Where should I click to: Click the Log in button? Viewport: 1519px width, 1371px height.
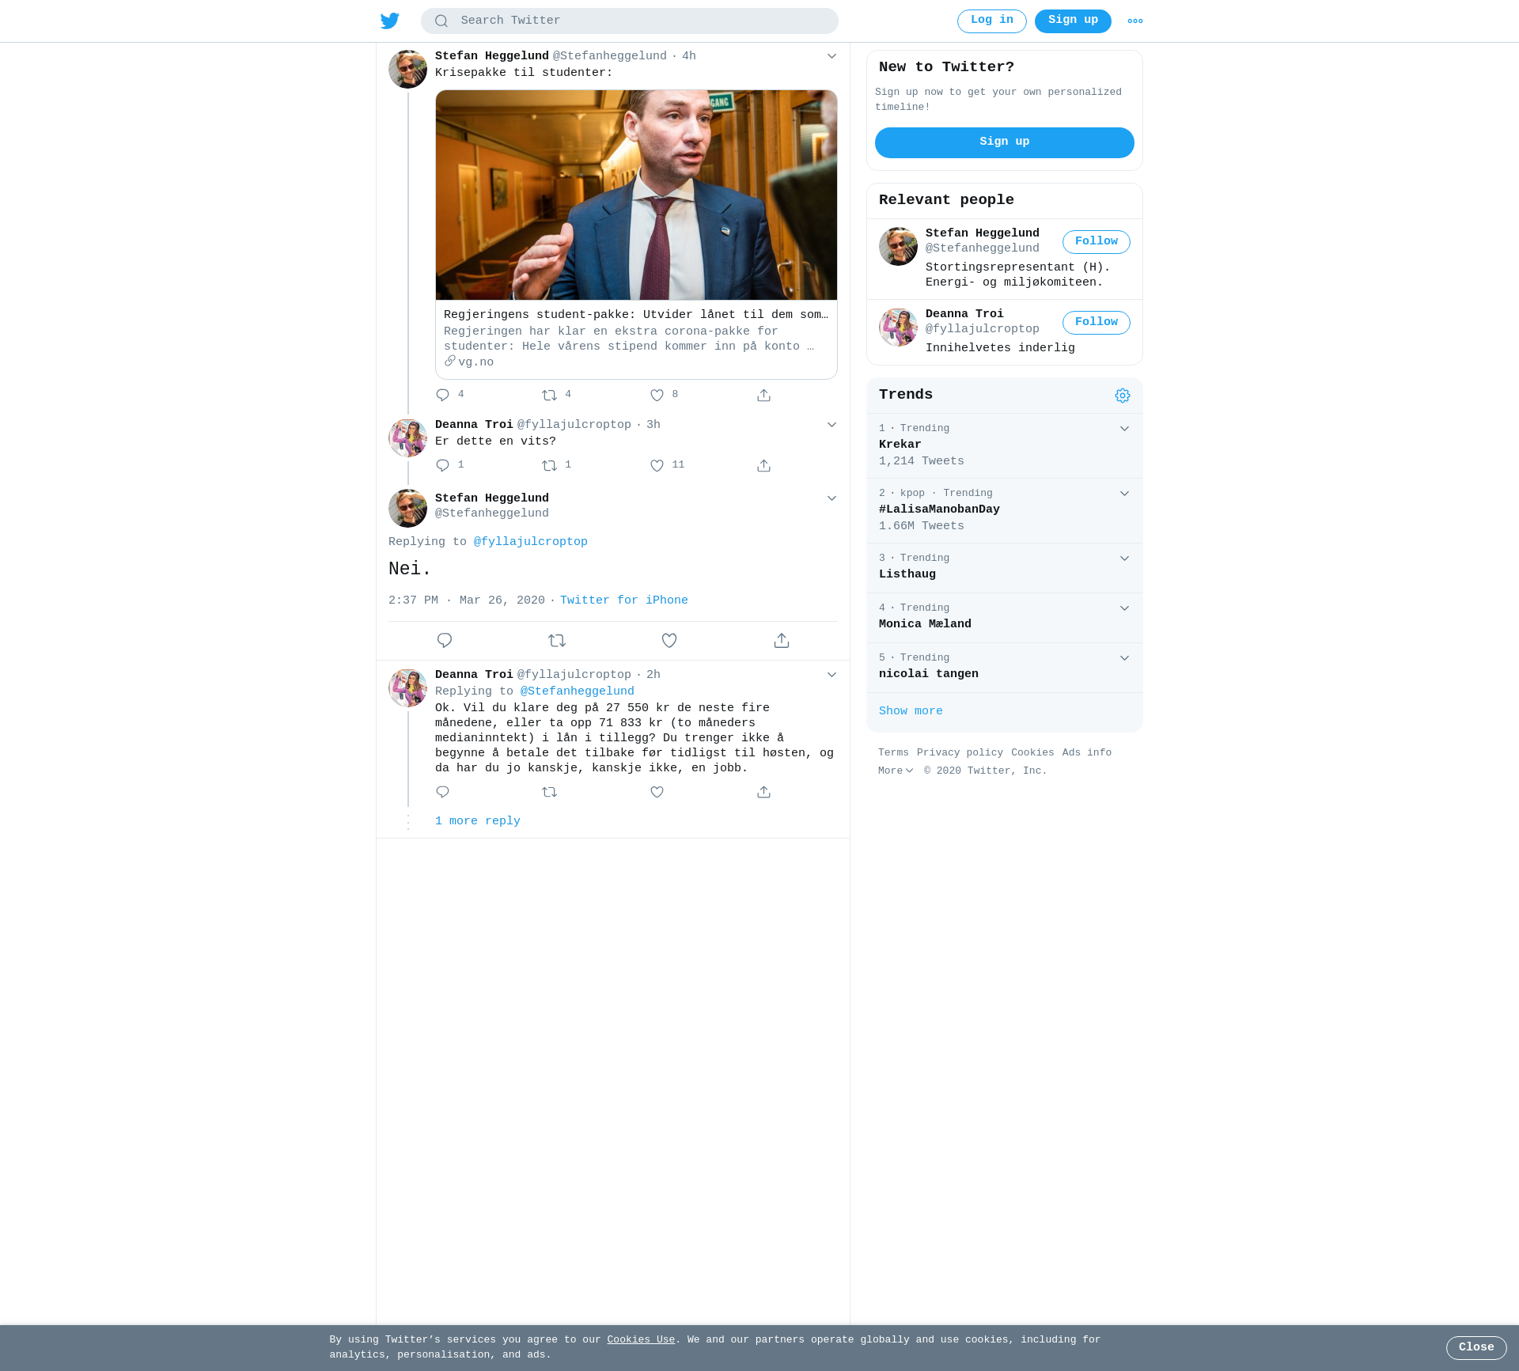pos(991,21)
